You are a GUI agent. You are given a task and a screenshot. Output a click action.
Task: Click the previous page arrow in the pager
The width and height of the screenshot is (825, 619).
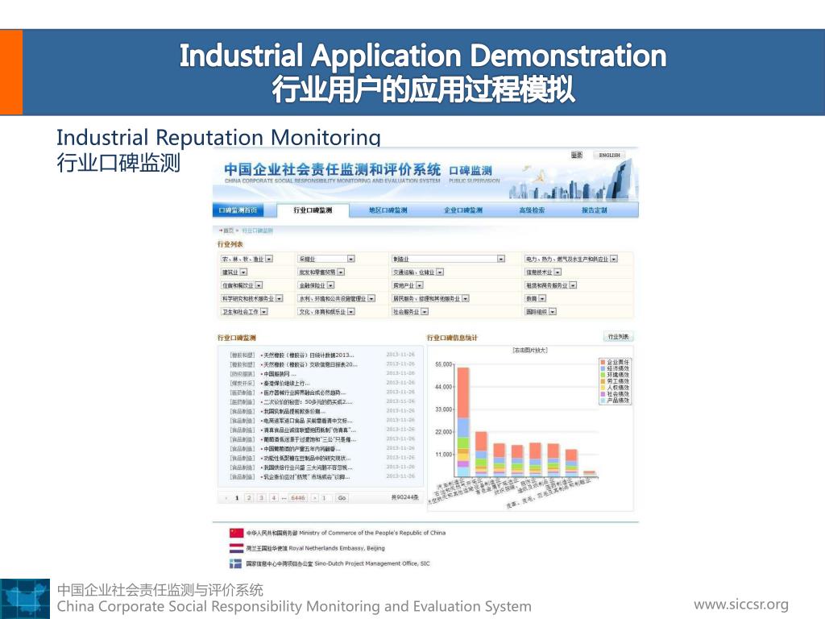(226, 498)
